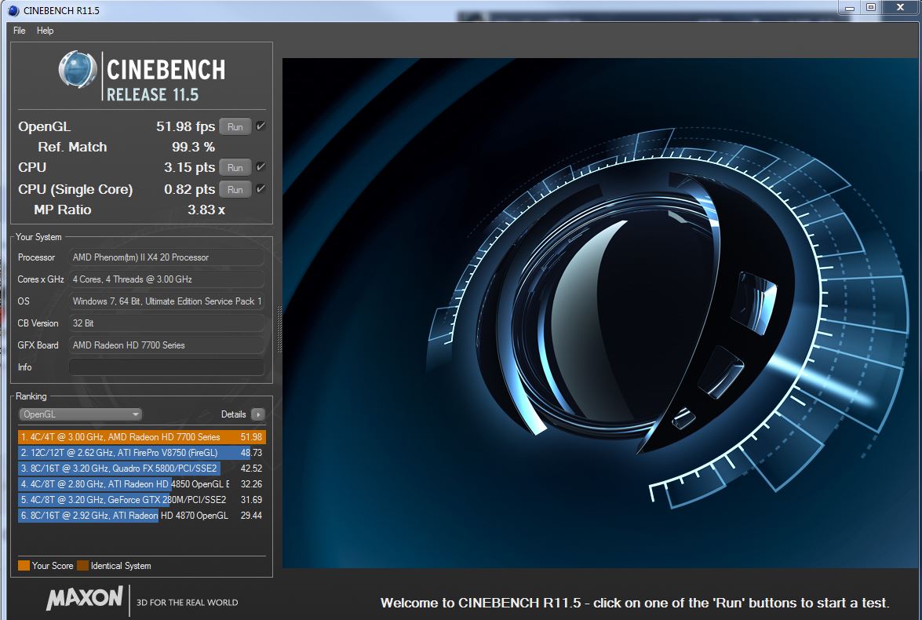Run the CPU (Single Core) benchmark
The width and height of the screenshot is (922, 620).
pyautogui.click(x=235, y=189)
